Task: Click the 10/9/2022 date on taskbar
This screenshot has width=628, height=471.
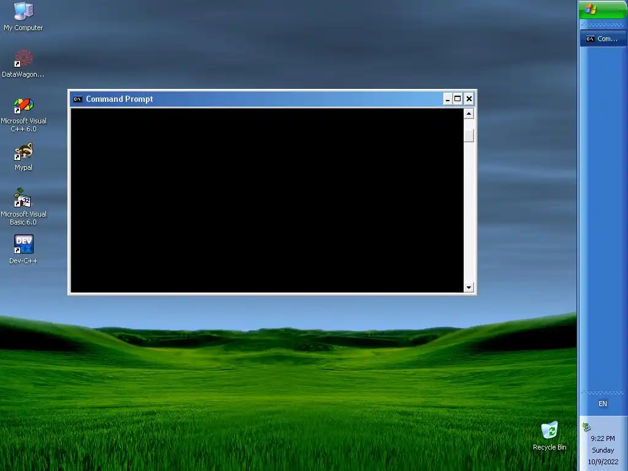Action: [x=603, y=462]
